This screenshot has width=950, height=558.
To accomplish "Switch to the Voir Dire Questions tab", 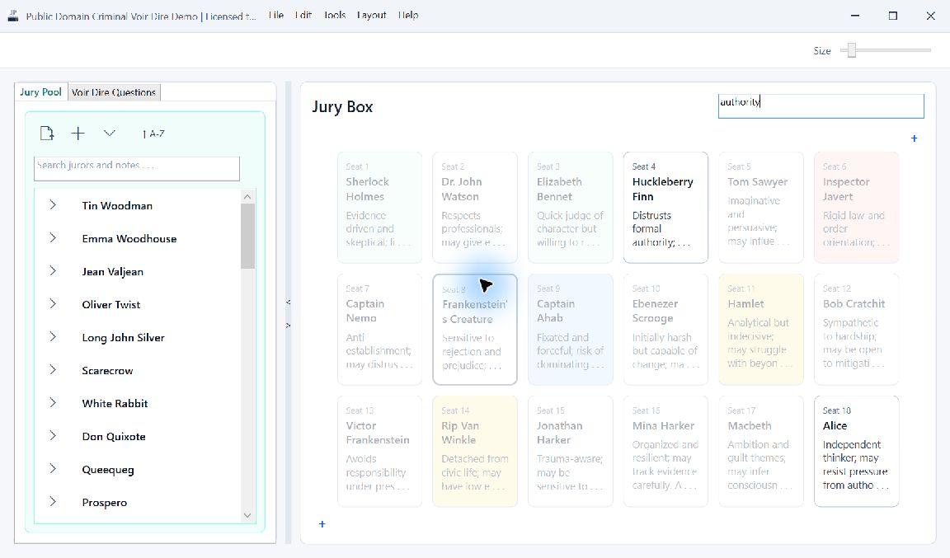I will point(114,92).
